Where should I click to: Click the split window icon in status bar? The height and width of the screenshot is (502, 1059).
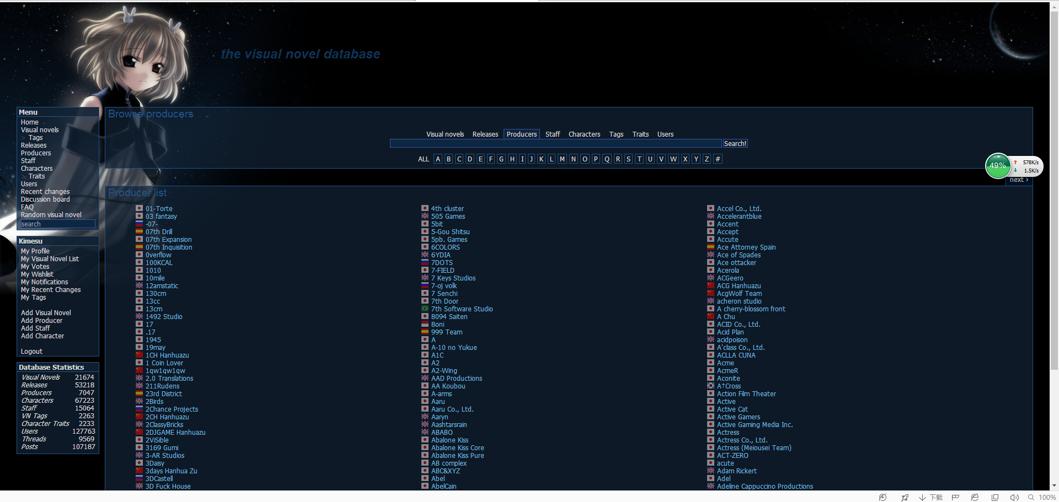(994, 497)
